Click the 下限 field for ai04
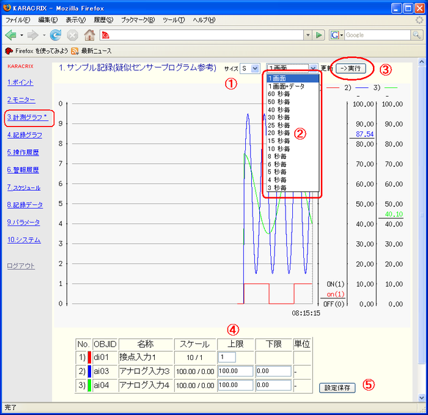428x415 pixels. (x=273, y=385)
